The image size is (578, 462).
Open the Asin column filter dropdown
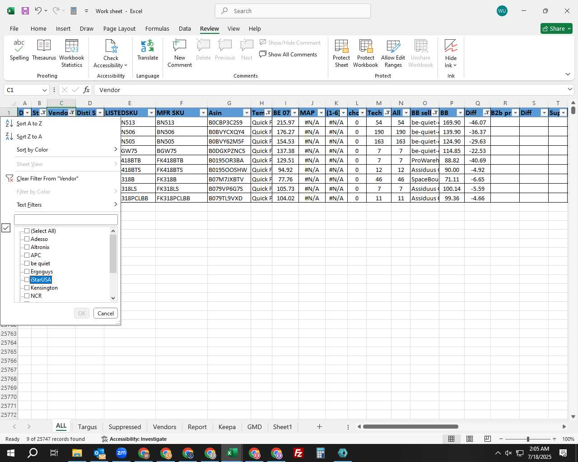(x=247, y=113)
